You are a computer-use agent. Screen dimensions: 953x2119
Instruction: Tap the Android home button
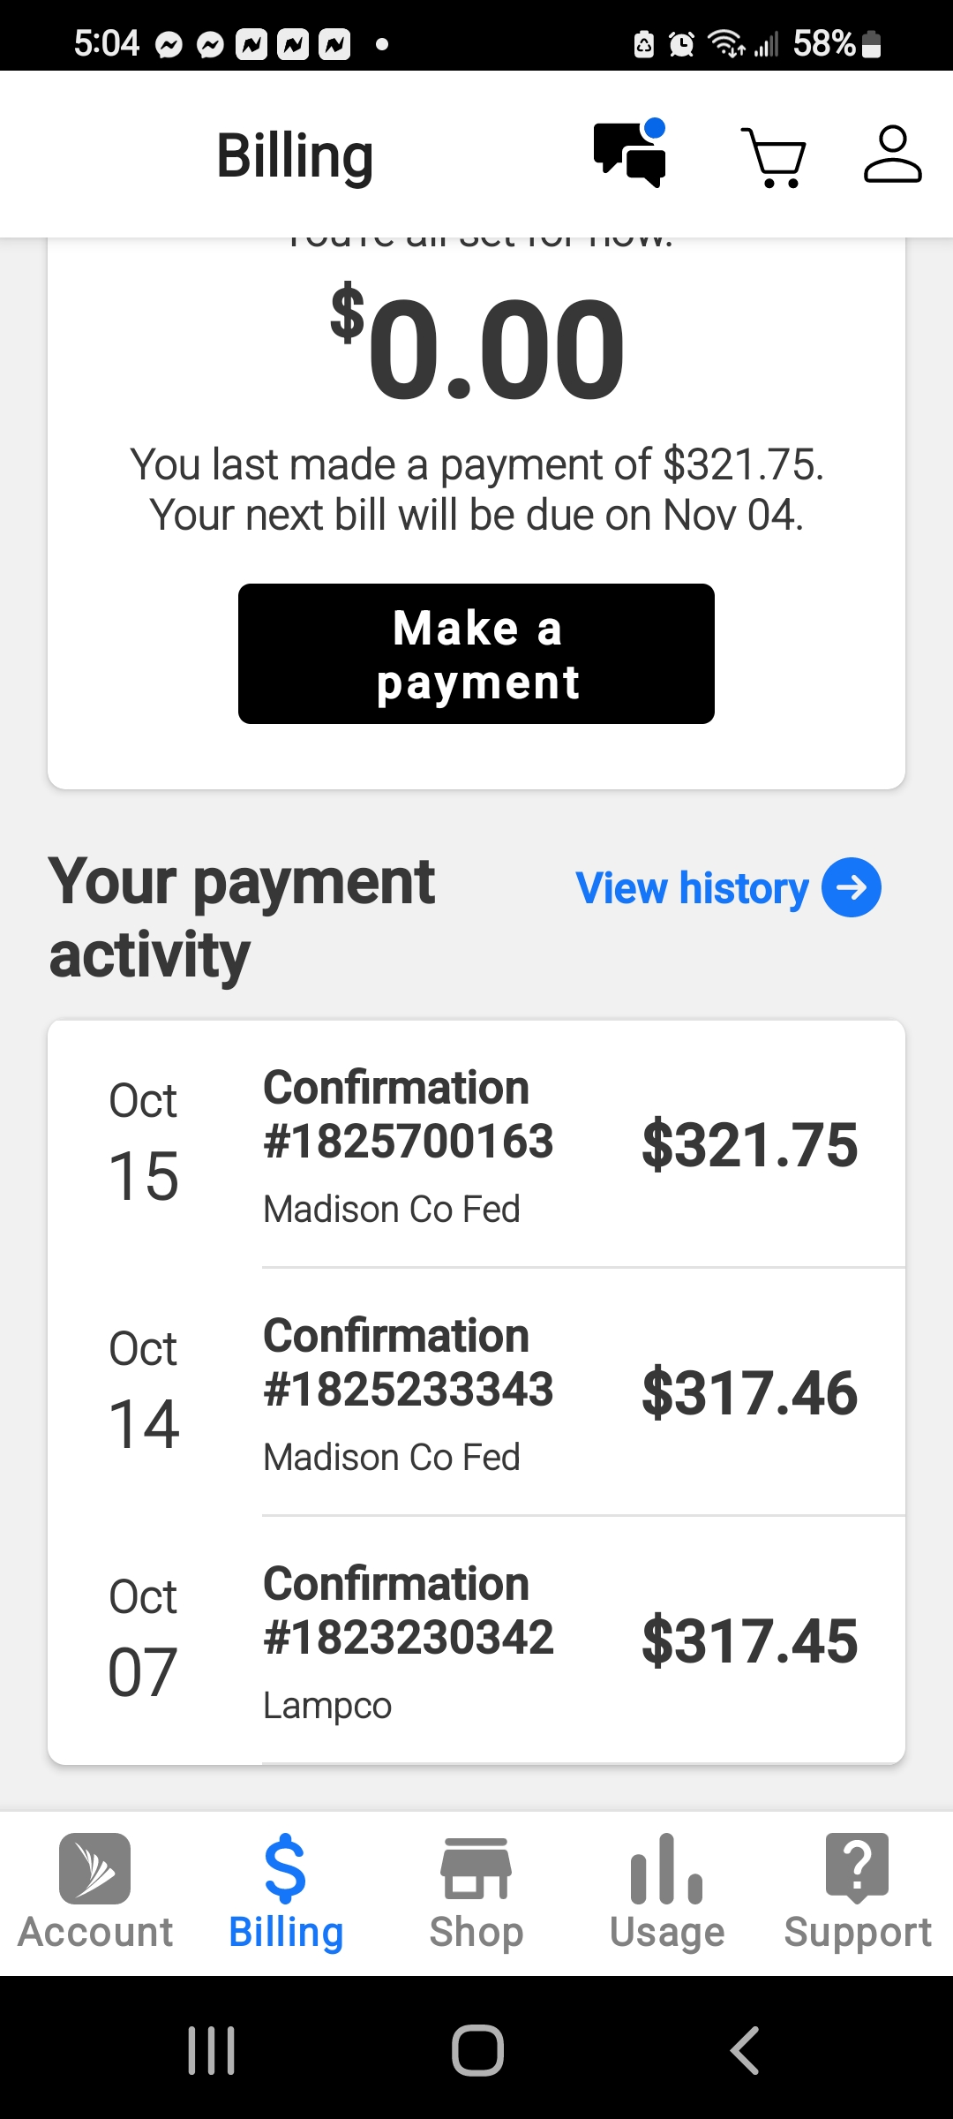click(x=477, y=2049)
